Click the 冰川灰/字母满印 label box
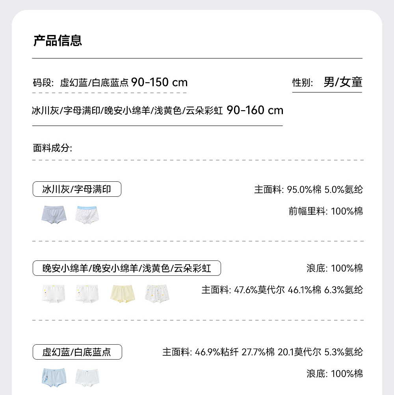Viewport: 394px width, 395px height. tap(77, 189)
